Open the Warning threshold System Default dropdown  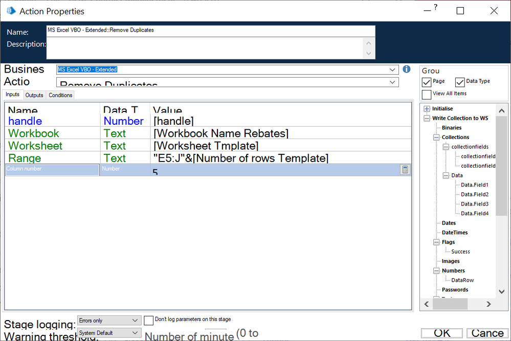pos(109,333)
